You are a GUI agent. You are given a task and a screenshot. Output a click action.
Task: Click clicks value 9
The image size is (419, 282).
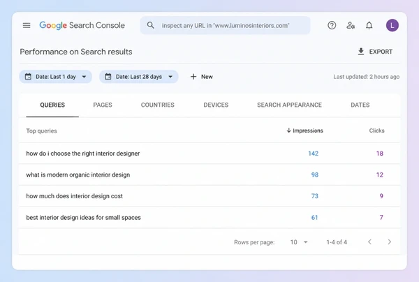(381, 196)
